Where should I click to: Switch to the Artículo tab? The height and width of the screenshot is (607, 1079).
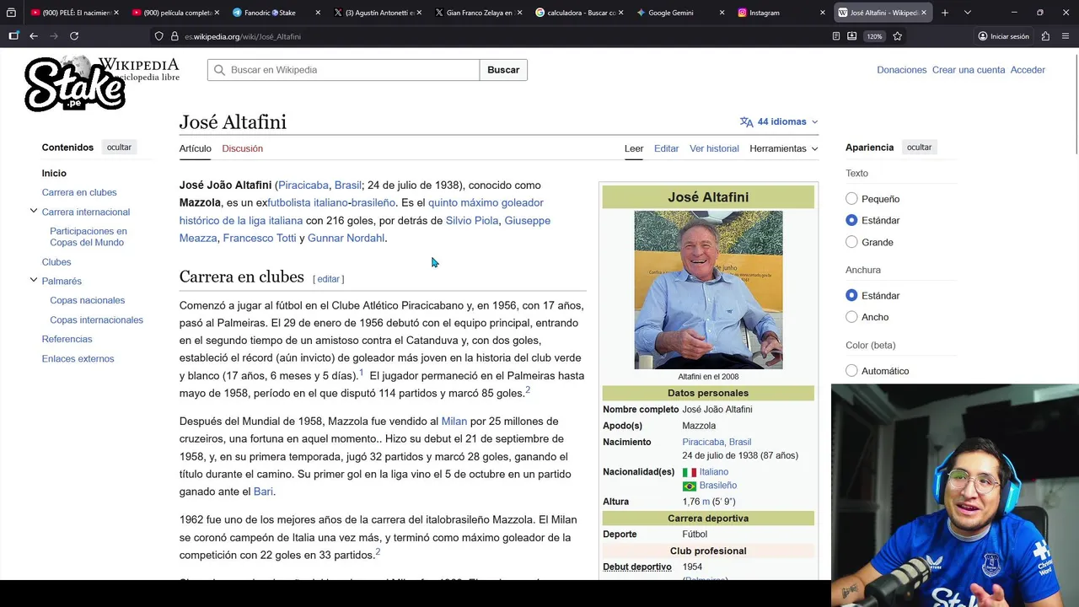click(x=195, y=148)
